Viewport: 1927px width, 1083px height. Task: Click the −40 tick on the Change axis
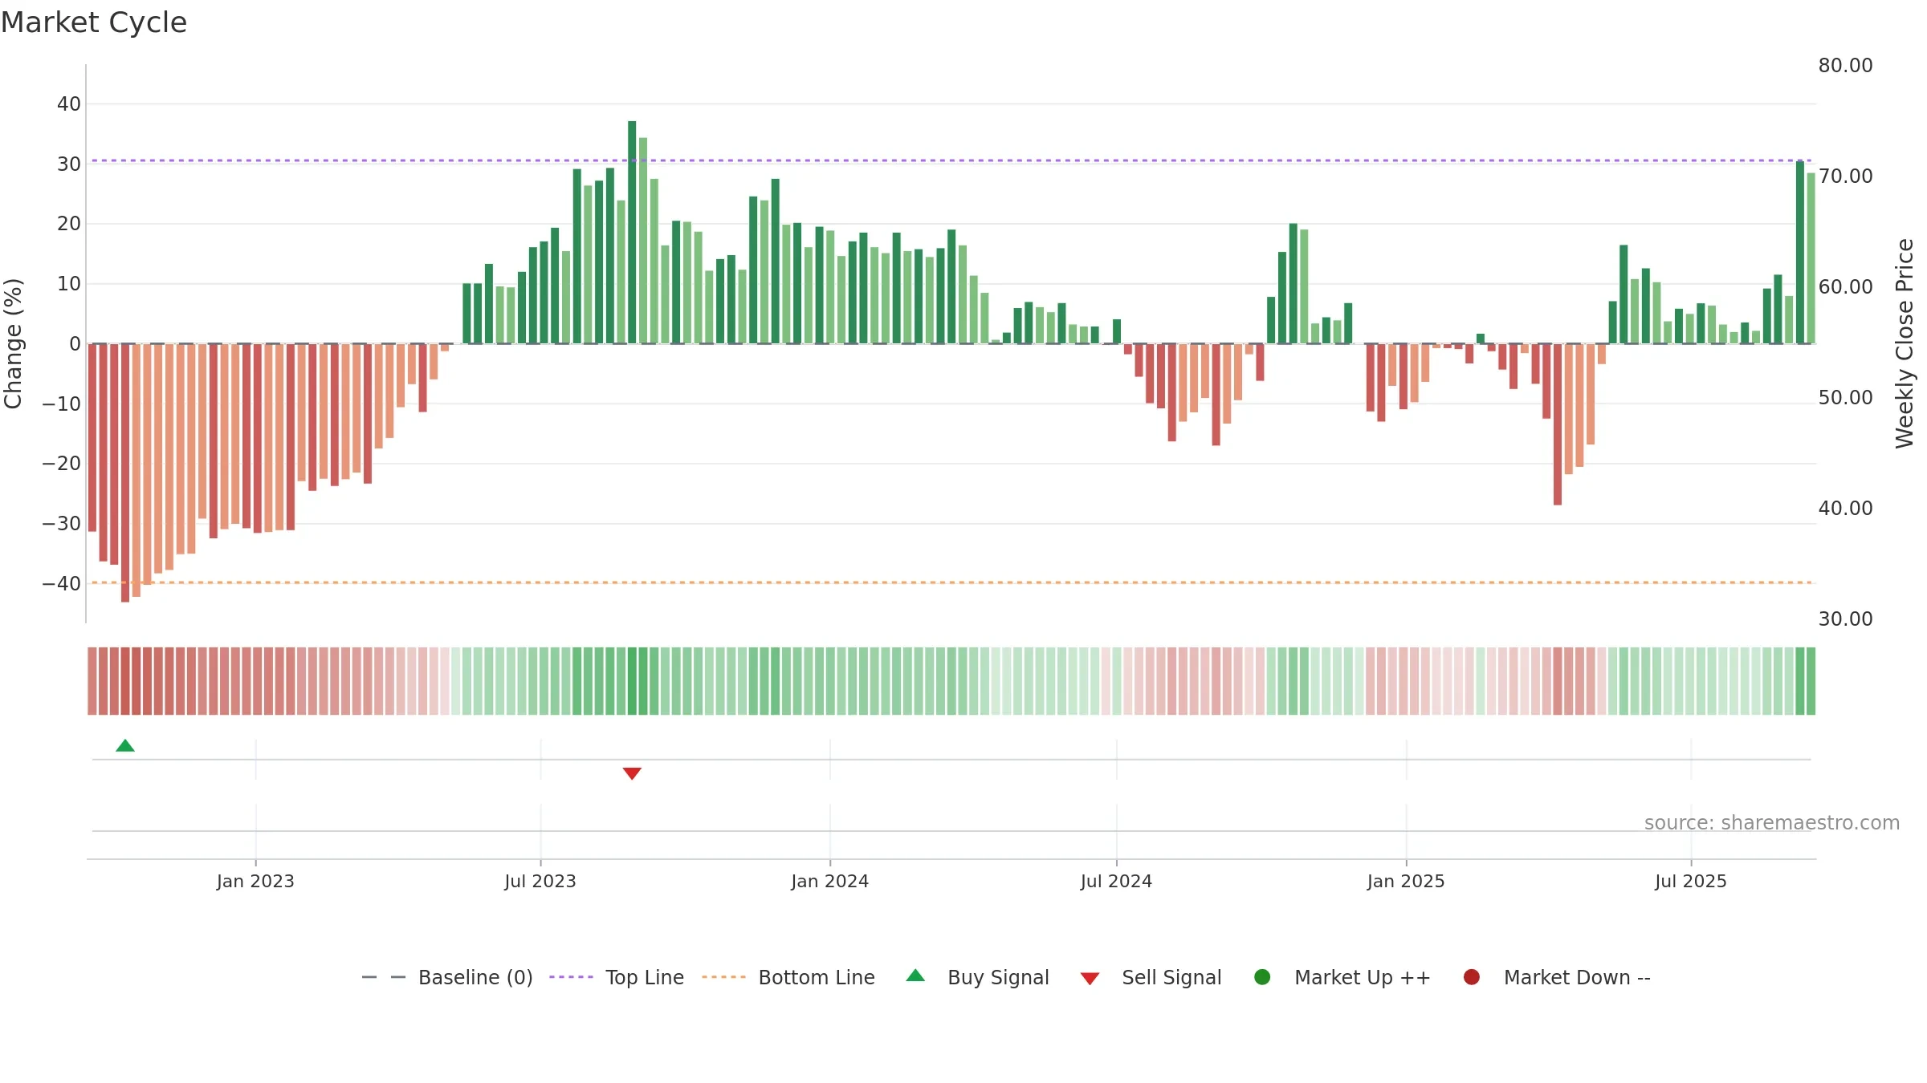click(62, 584)
